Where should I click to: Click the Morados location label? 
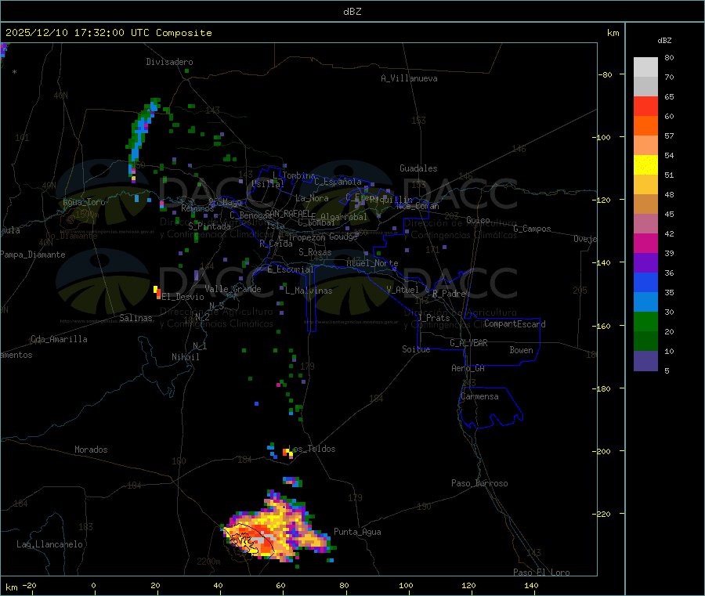[91, 450]
